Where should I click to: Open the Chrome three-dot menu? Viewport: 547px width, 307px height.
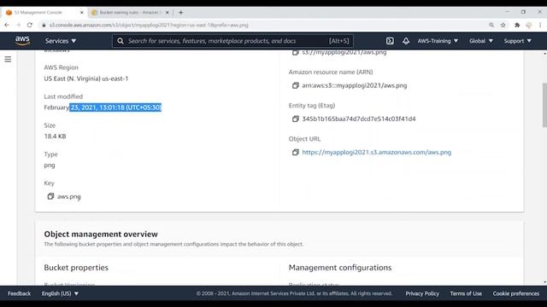click(540, 25)
